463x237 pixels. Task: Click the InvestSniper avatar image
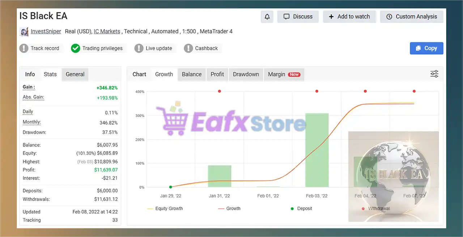pos(24,31)
